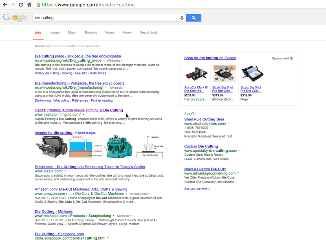Follow the Rotary die cutting sublink
This screenshot has width=326, height=240.
click(47, 73)
